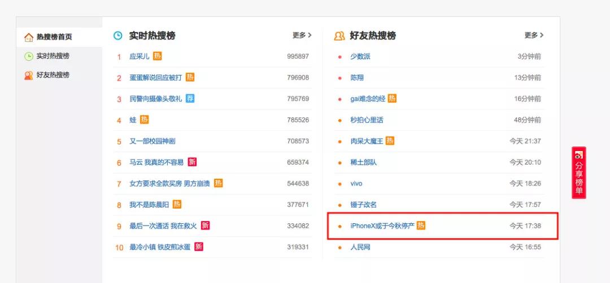Click search count 785526
Viewport: 610px width, 283px height.
[x=298, y=120]
